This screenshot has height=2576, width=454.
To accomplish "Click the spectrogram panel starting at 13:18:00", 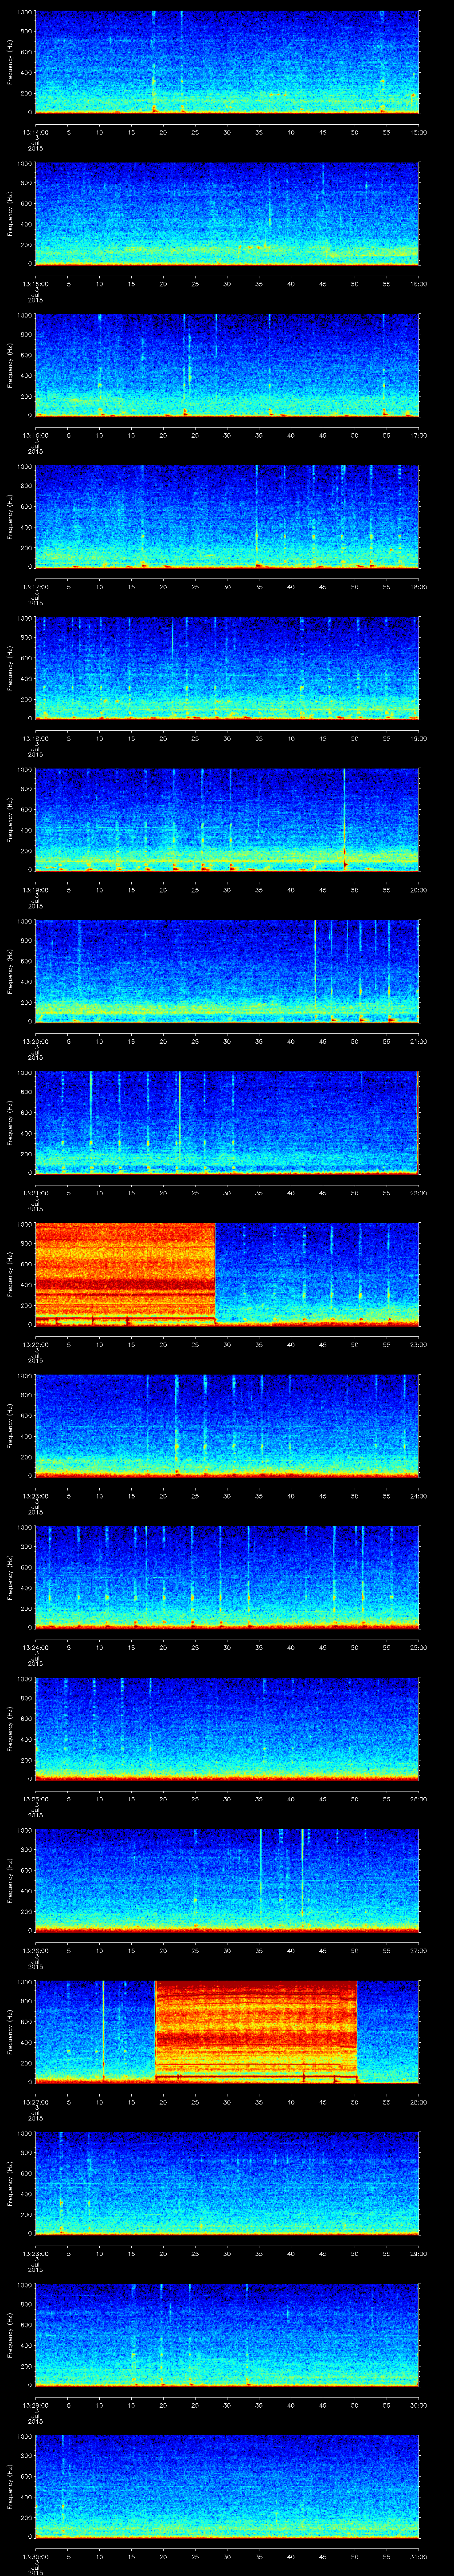I will point(227,668).
